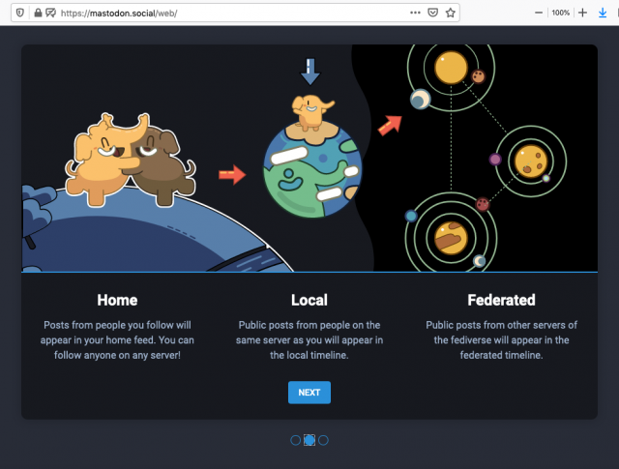Open site security padlock info
The image size is (619, 469).
(x=38, y=13)
